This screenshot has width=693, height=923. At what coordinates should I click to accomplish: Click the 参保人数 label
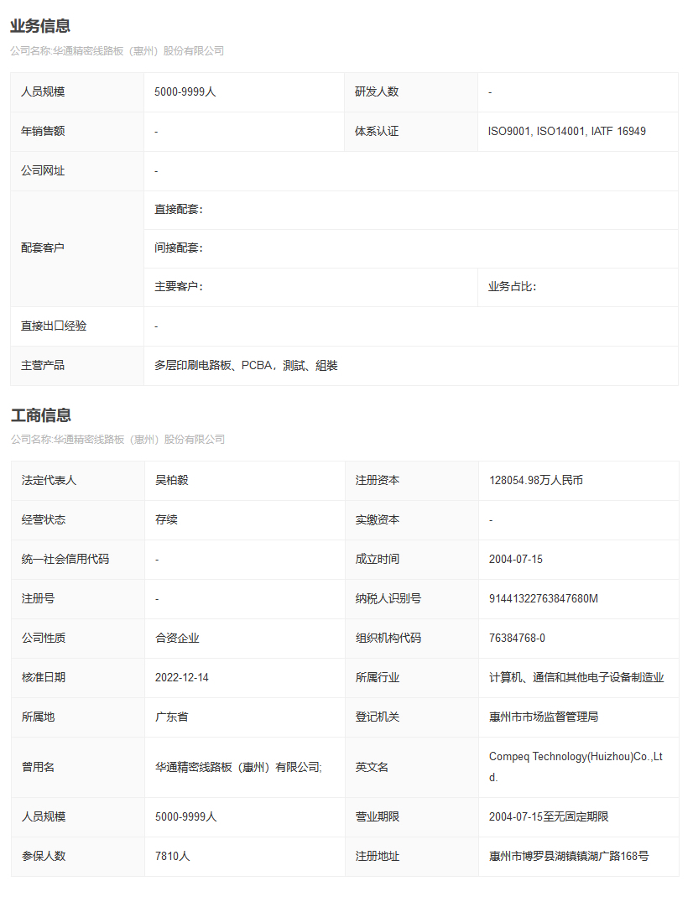click(44, 857)
